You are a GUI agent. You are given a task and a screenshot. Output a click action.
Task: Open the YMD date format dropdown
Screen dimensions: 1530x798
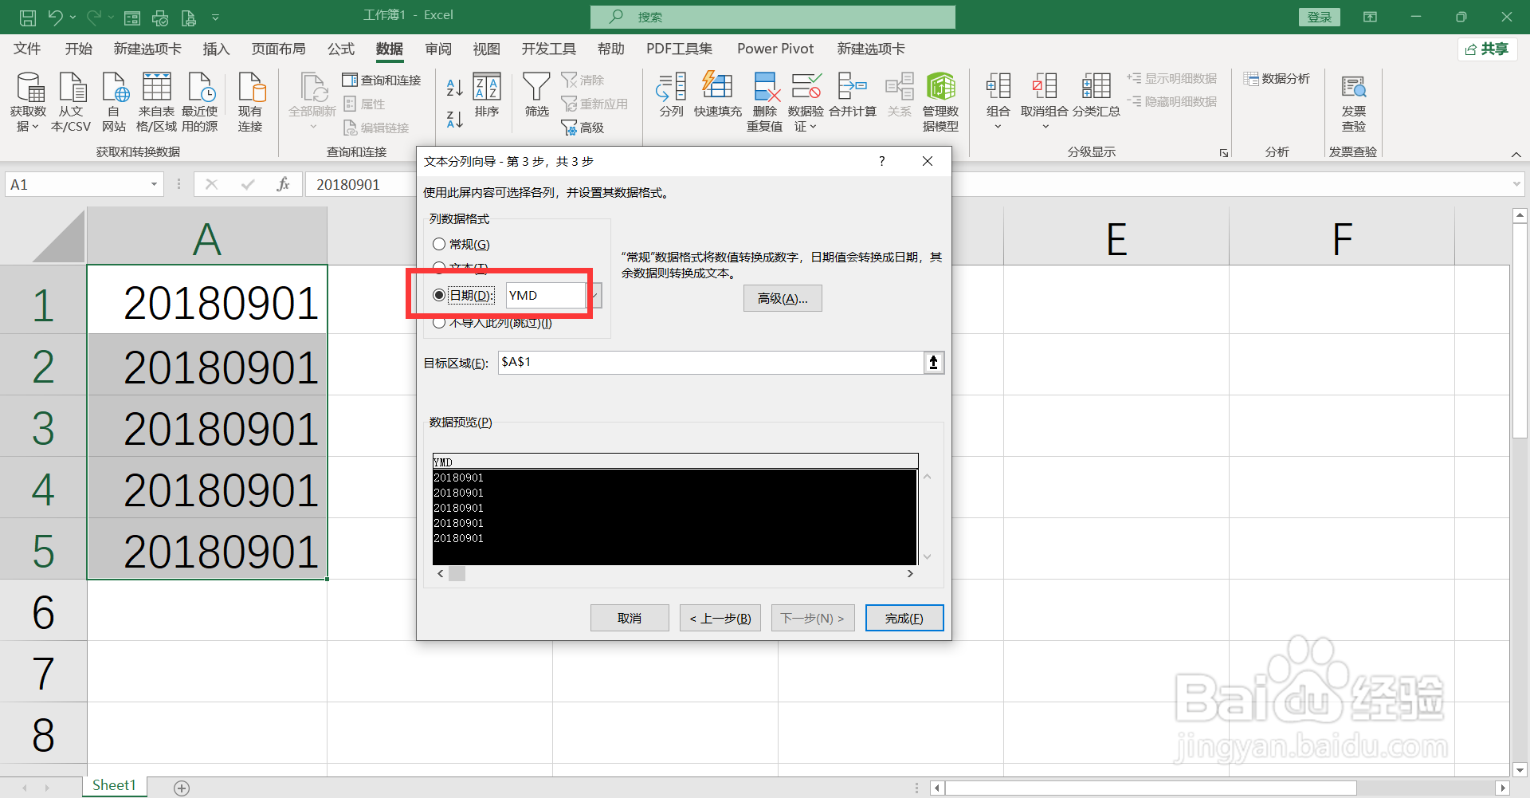[594, 295]
